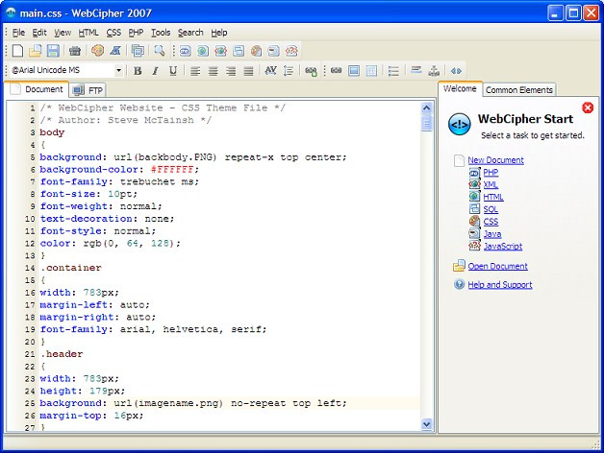Align text left
Viewport: 604px width, 453px height.
(x=195, y=71)
